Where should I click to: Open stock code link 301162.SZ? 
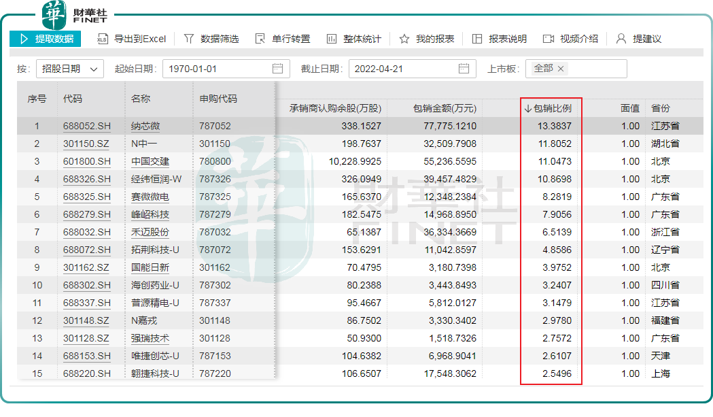86,267
